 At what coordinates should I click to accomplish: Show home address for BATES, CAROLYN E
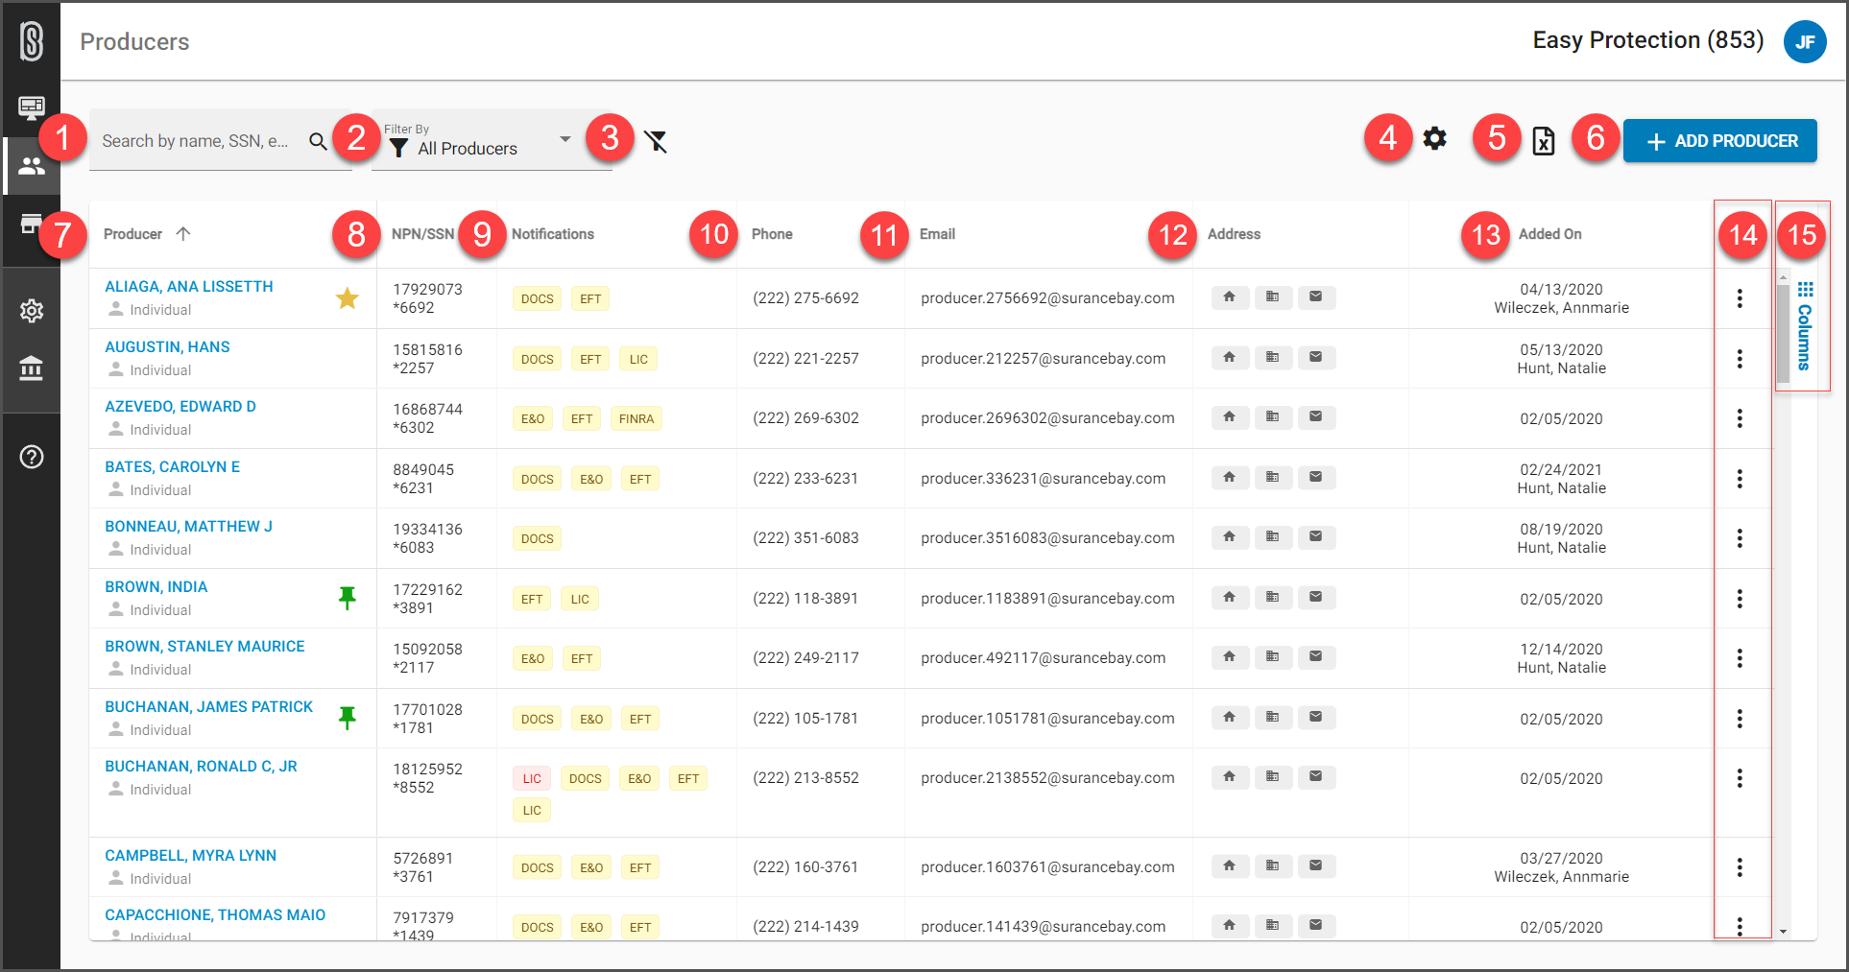(1230, 478)
